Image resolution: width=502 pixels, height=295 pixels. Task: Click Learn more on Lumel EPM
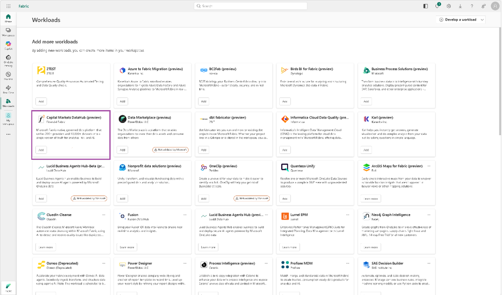click(x=289, y=247)
